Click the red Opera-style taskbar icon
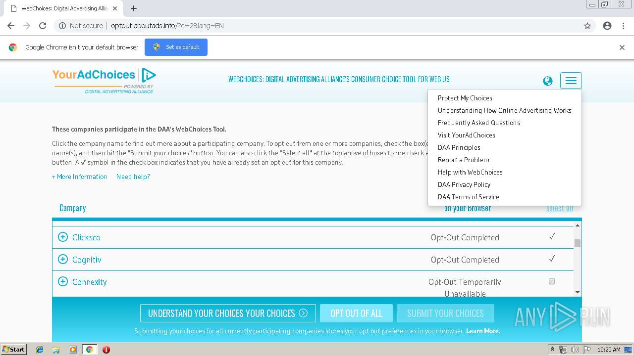 coord(106,350)
